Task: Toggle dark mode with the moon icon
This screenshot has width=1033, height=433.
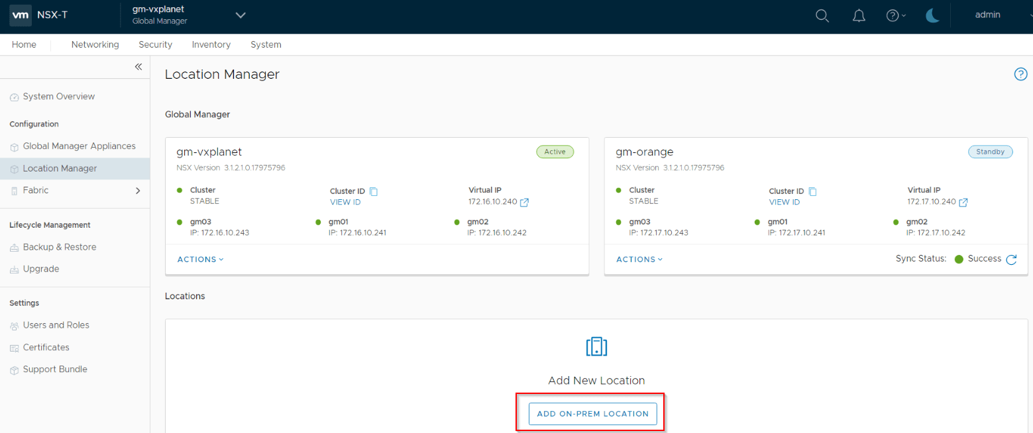Action: coord(933,15)
